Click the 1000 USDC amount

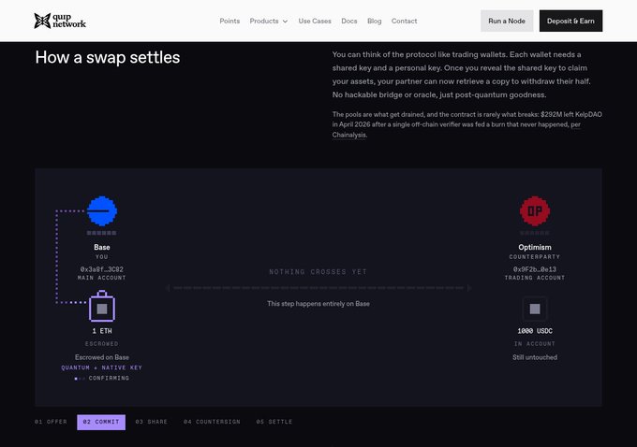tap(535, 331)
